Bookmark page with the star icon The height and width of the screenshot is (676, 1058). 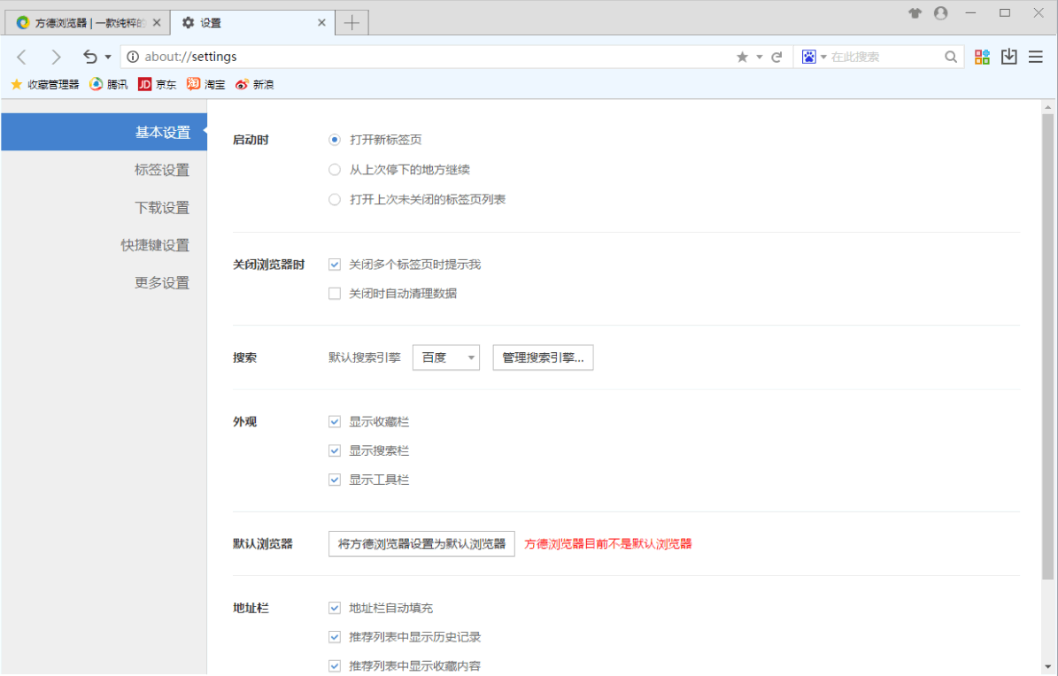[742, 57]
